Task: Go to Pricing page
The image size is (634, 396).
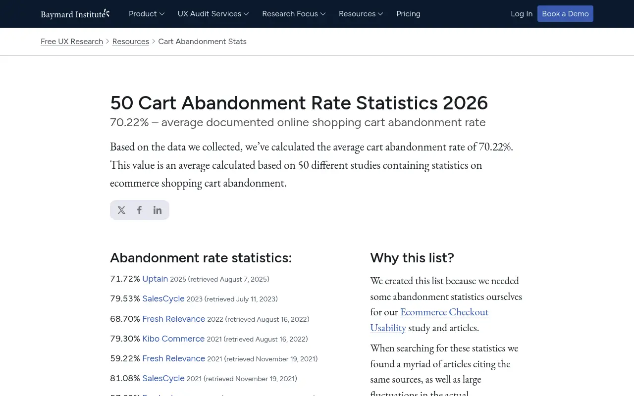Action: click(409, 14)
